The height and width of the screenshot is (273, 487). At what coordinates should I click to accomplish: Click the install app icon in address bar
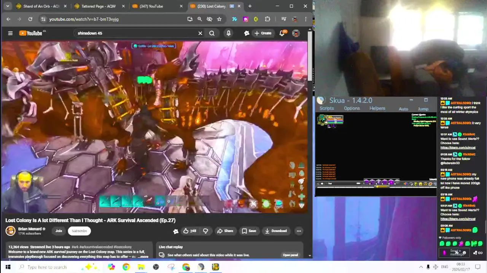pyautogui.click(x=190, y=19)
